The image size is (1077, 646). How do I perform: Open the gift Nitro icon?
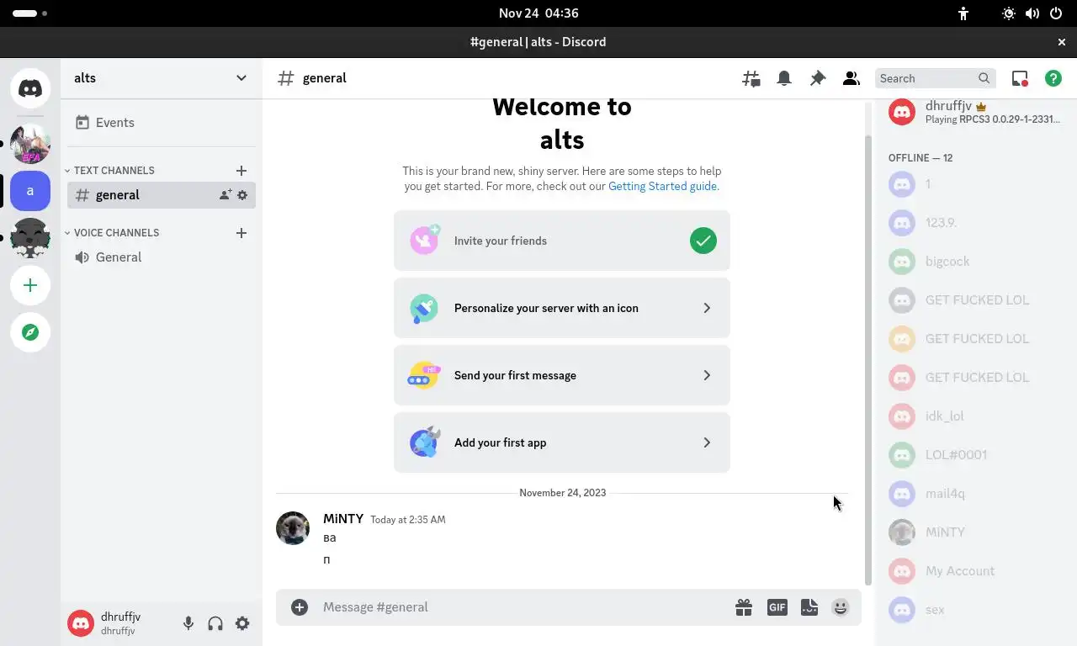(x=744, y=607)
